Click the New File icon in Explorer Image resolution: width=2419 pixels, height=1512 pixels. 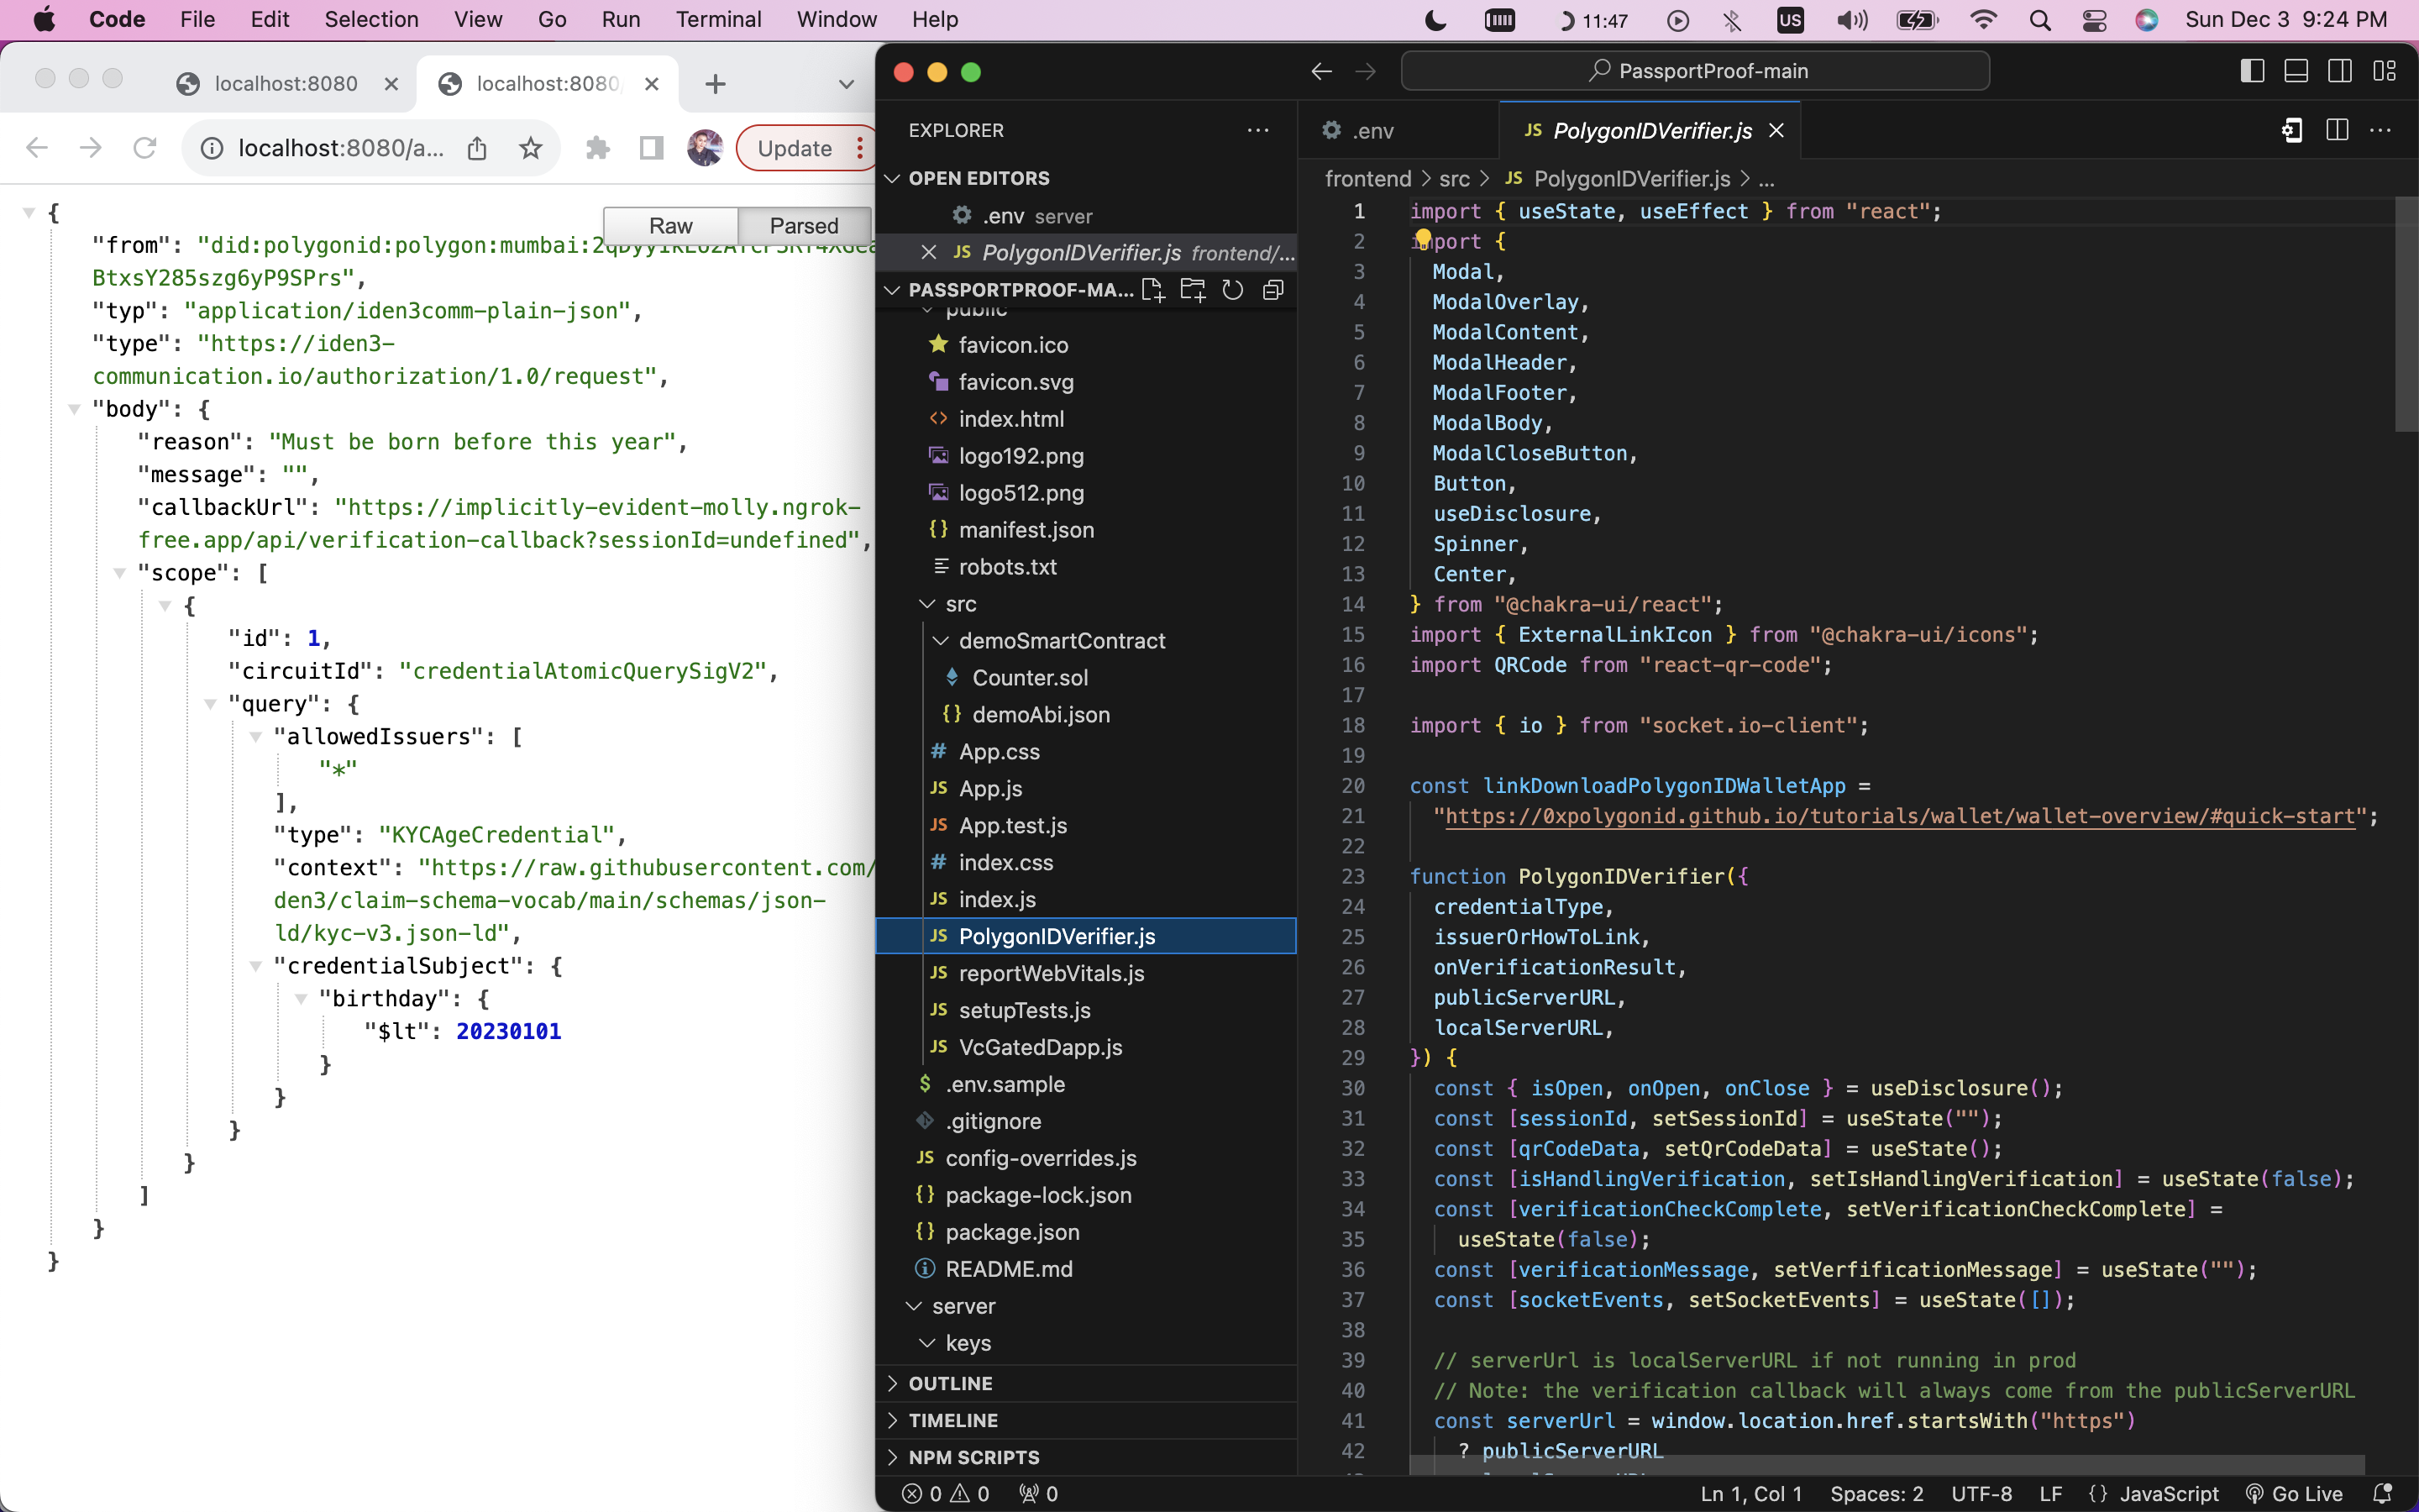pyautogui.click(x=1152, y=290)
